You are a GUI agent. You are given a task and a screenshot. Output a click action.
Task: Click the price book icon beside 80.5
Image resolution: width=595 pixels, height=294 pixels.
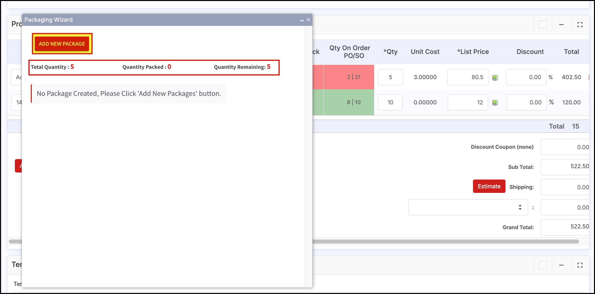coord(495,77)
